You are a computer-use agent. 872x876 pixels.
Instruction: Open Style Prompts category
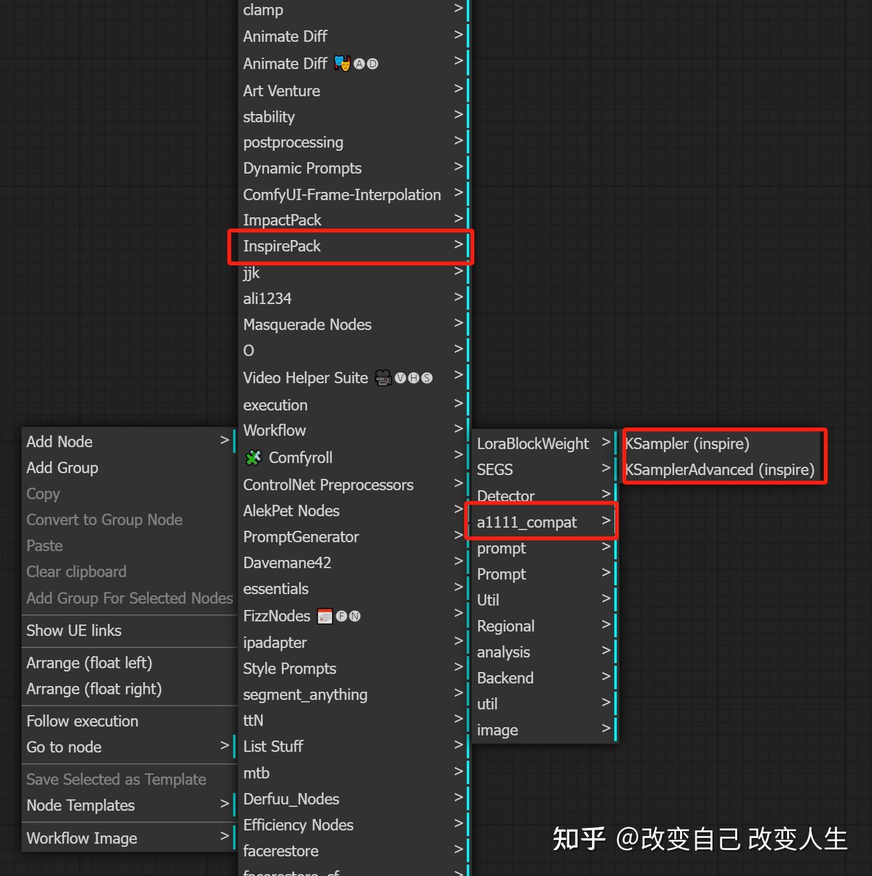click(x=354, y=668)
